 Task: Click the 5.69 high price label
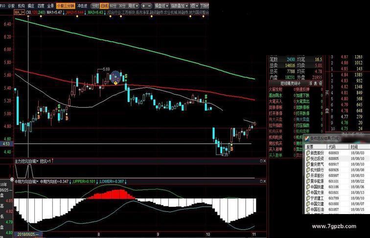(106, 69)
